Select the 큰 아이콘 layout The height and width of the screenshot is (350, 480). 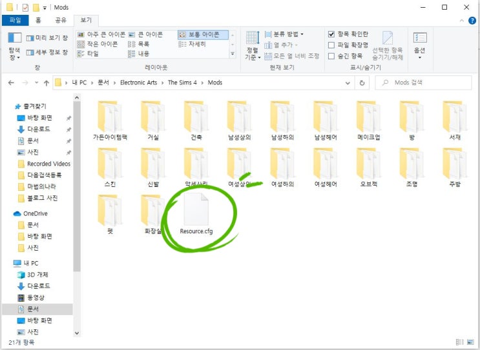point(146,34)
